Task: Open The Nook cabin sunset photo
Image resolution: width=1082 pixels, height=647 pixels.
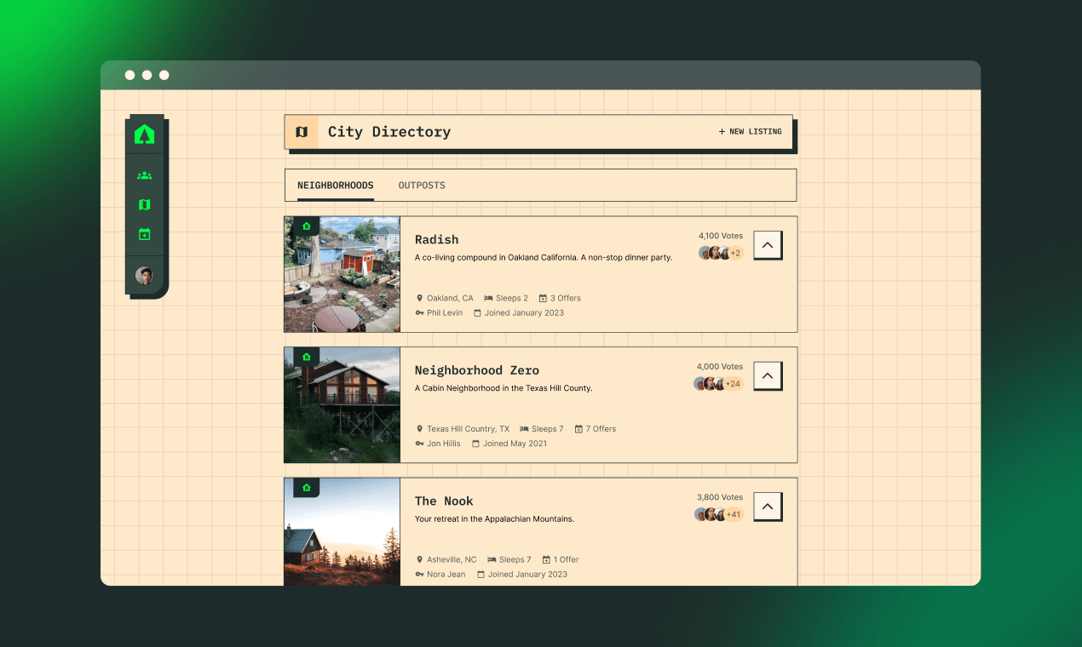Action: pyautogui.click(x=342, y=532)
